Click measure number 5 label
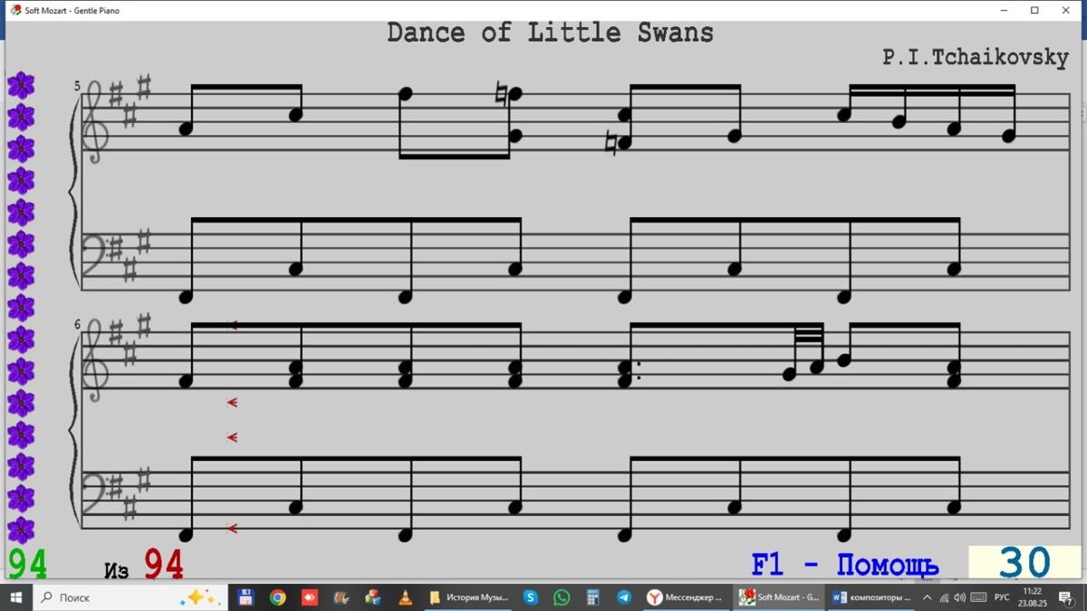1087x611 pixels. point(77,86)
